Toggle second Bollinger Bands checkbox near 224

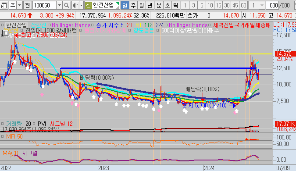[x=167, y=25]
